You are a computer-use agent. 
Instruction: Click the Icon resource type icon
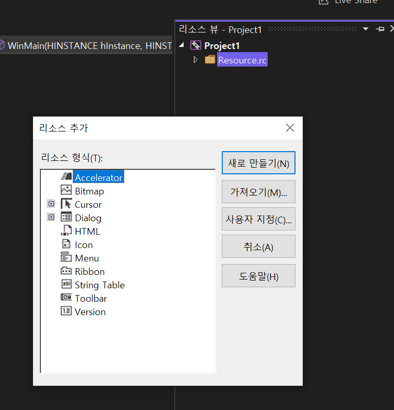tap(66, 244)
